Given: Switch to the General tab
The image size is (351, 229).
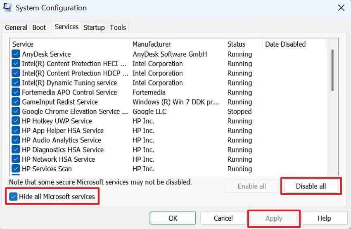Looking at the screenshot, I should 16,28.
